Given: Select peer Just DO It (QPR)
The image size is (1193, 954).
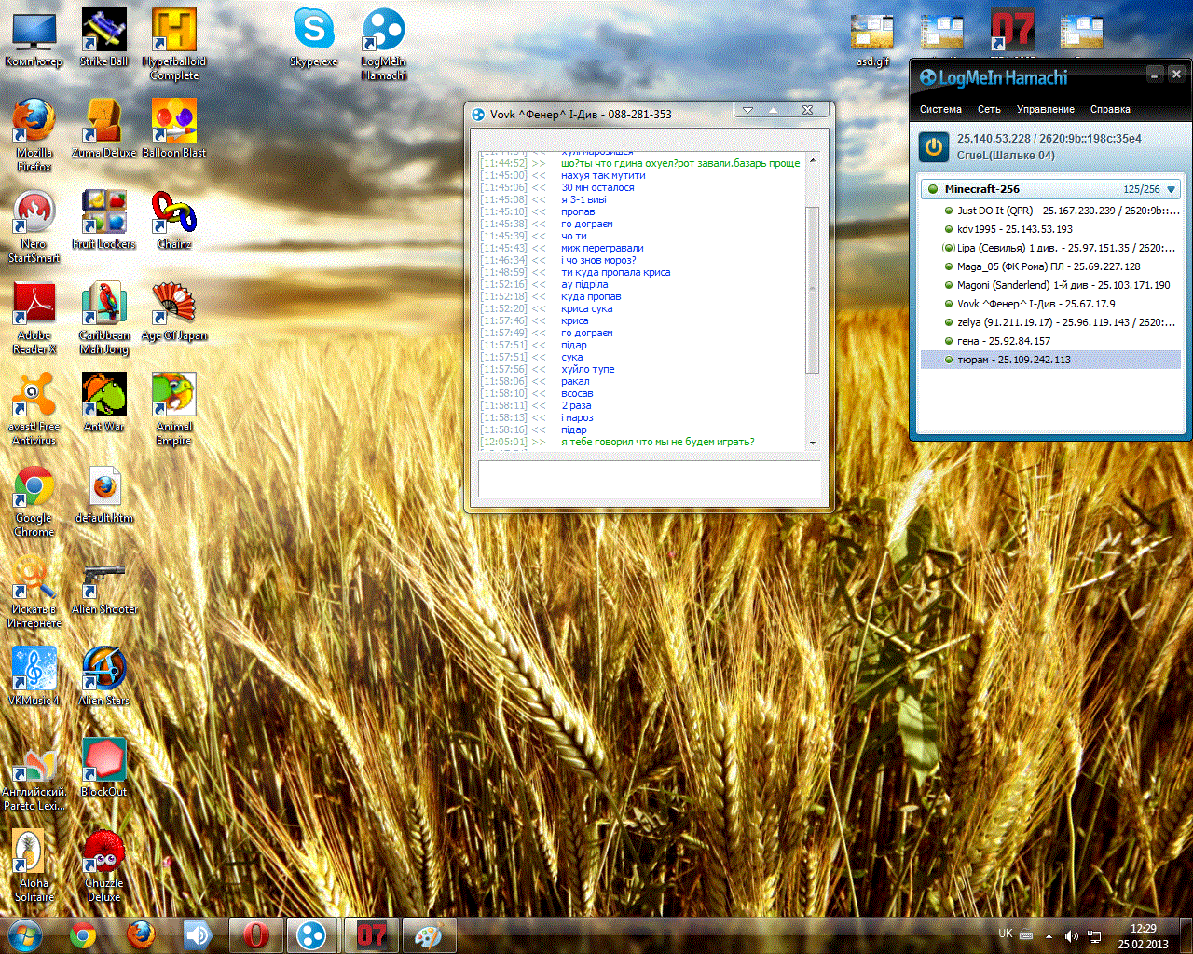Looking at the screenshot, I should [1050, 211].
